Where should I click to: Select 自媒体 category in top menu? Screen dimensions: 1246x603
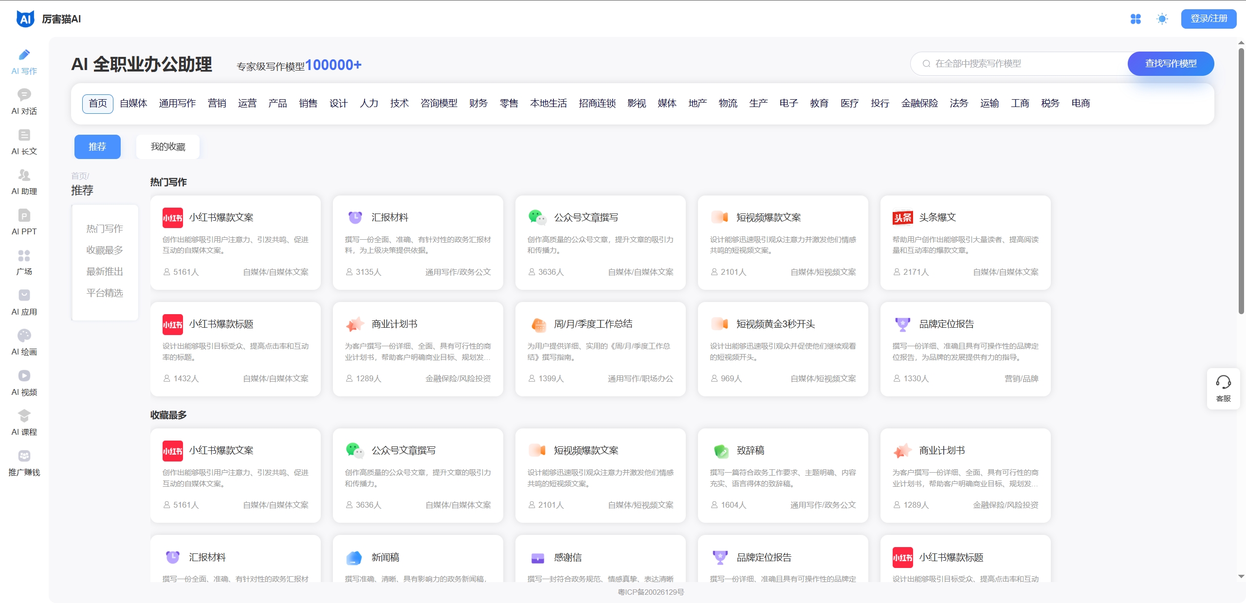[x=133, y=104]
